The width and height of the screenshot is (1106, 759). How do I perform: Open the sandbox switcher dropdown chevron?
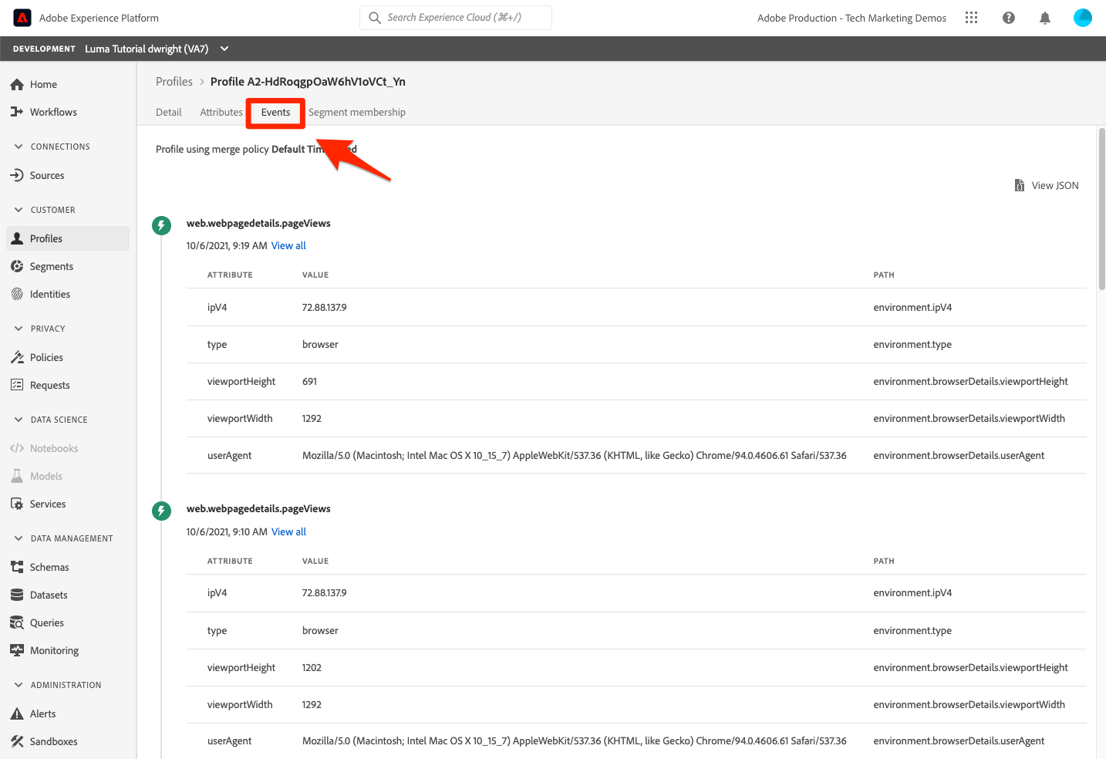click(224, 49)
